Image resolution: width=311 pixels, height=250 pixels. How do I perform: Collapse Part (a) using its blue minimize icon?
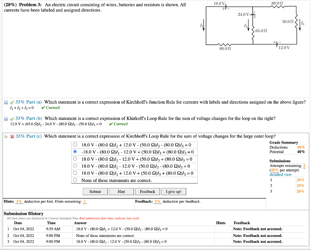click(x=6, y=102)
